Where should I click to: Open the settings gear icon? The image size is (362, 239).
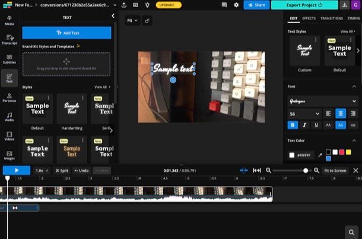tap(236, 5)
